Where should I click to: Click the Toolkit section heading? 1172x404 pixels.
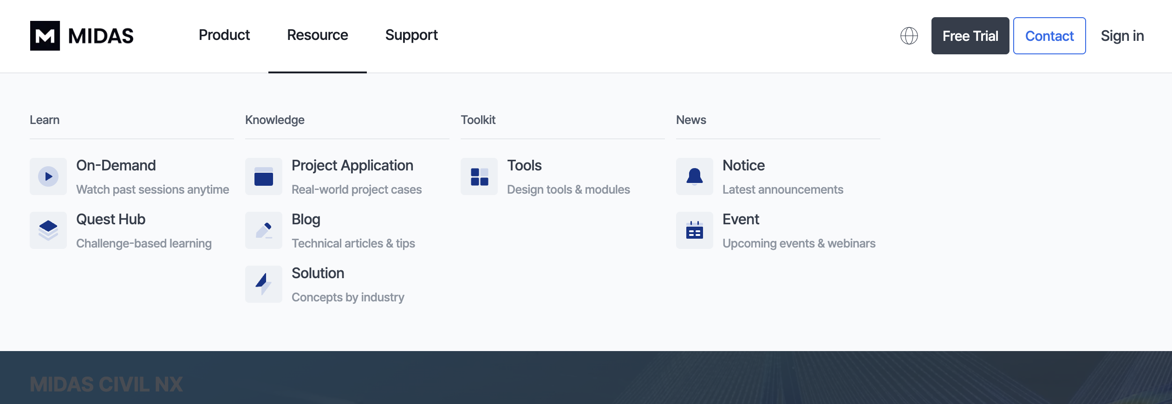[x=478, y=120]
